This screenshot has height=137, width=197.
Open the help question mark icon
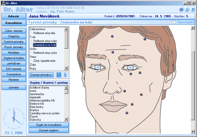(193, 10)
